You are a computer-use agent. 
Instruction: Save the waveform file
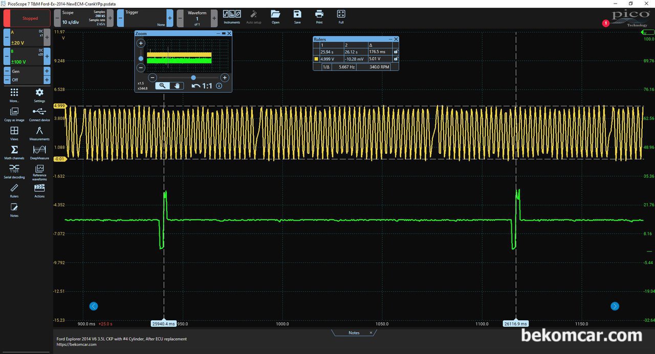click(x=297, y=17)
